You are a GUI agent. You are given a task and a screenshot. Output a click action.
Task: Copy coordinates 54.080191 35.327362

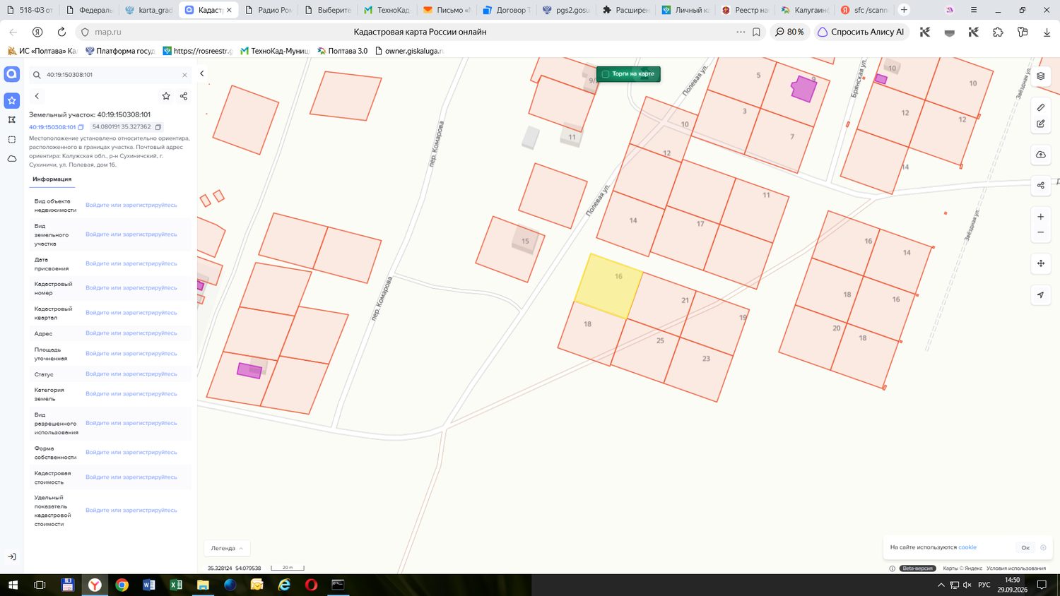pos(158,127)
